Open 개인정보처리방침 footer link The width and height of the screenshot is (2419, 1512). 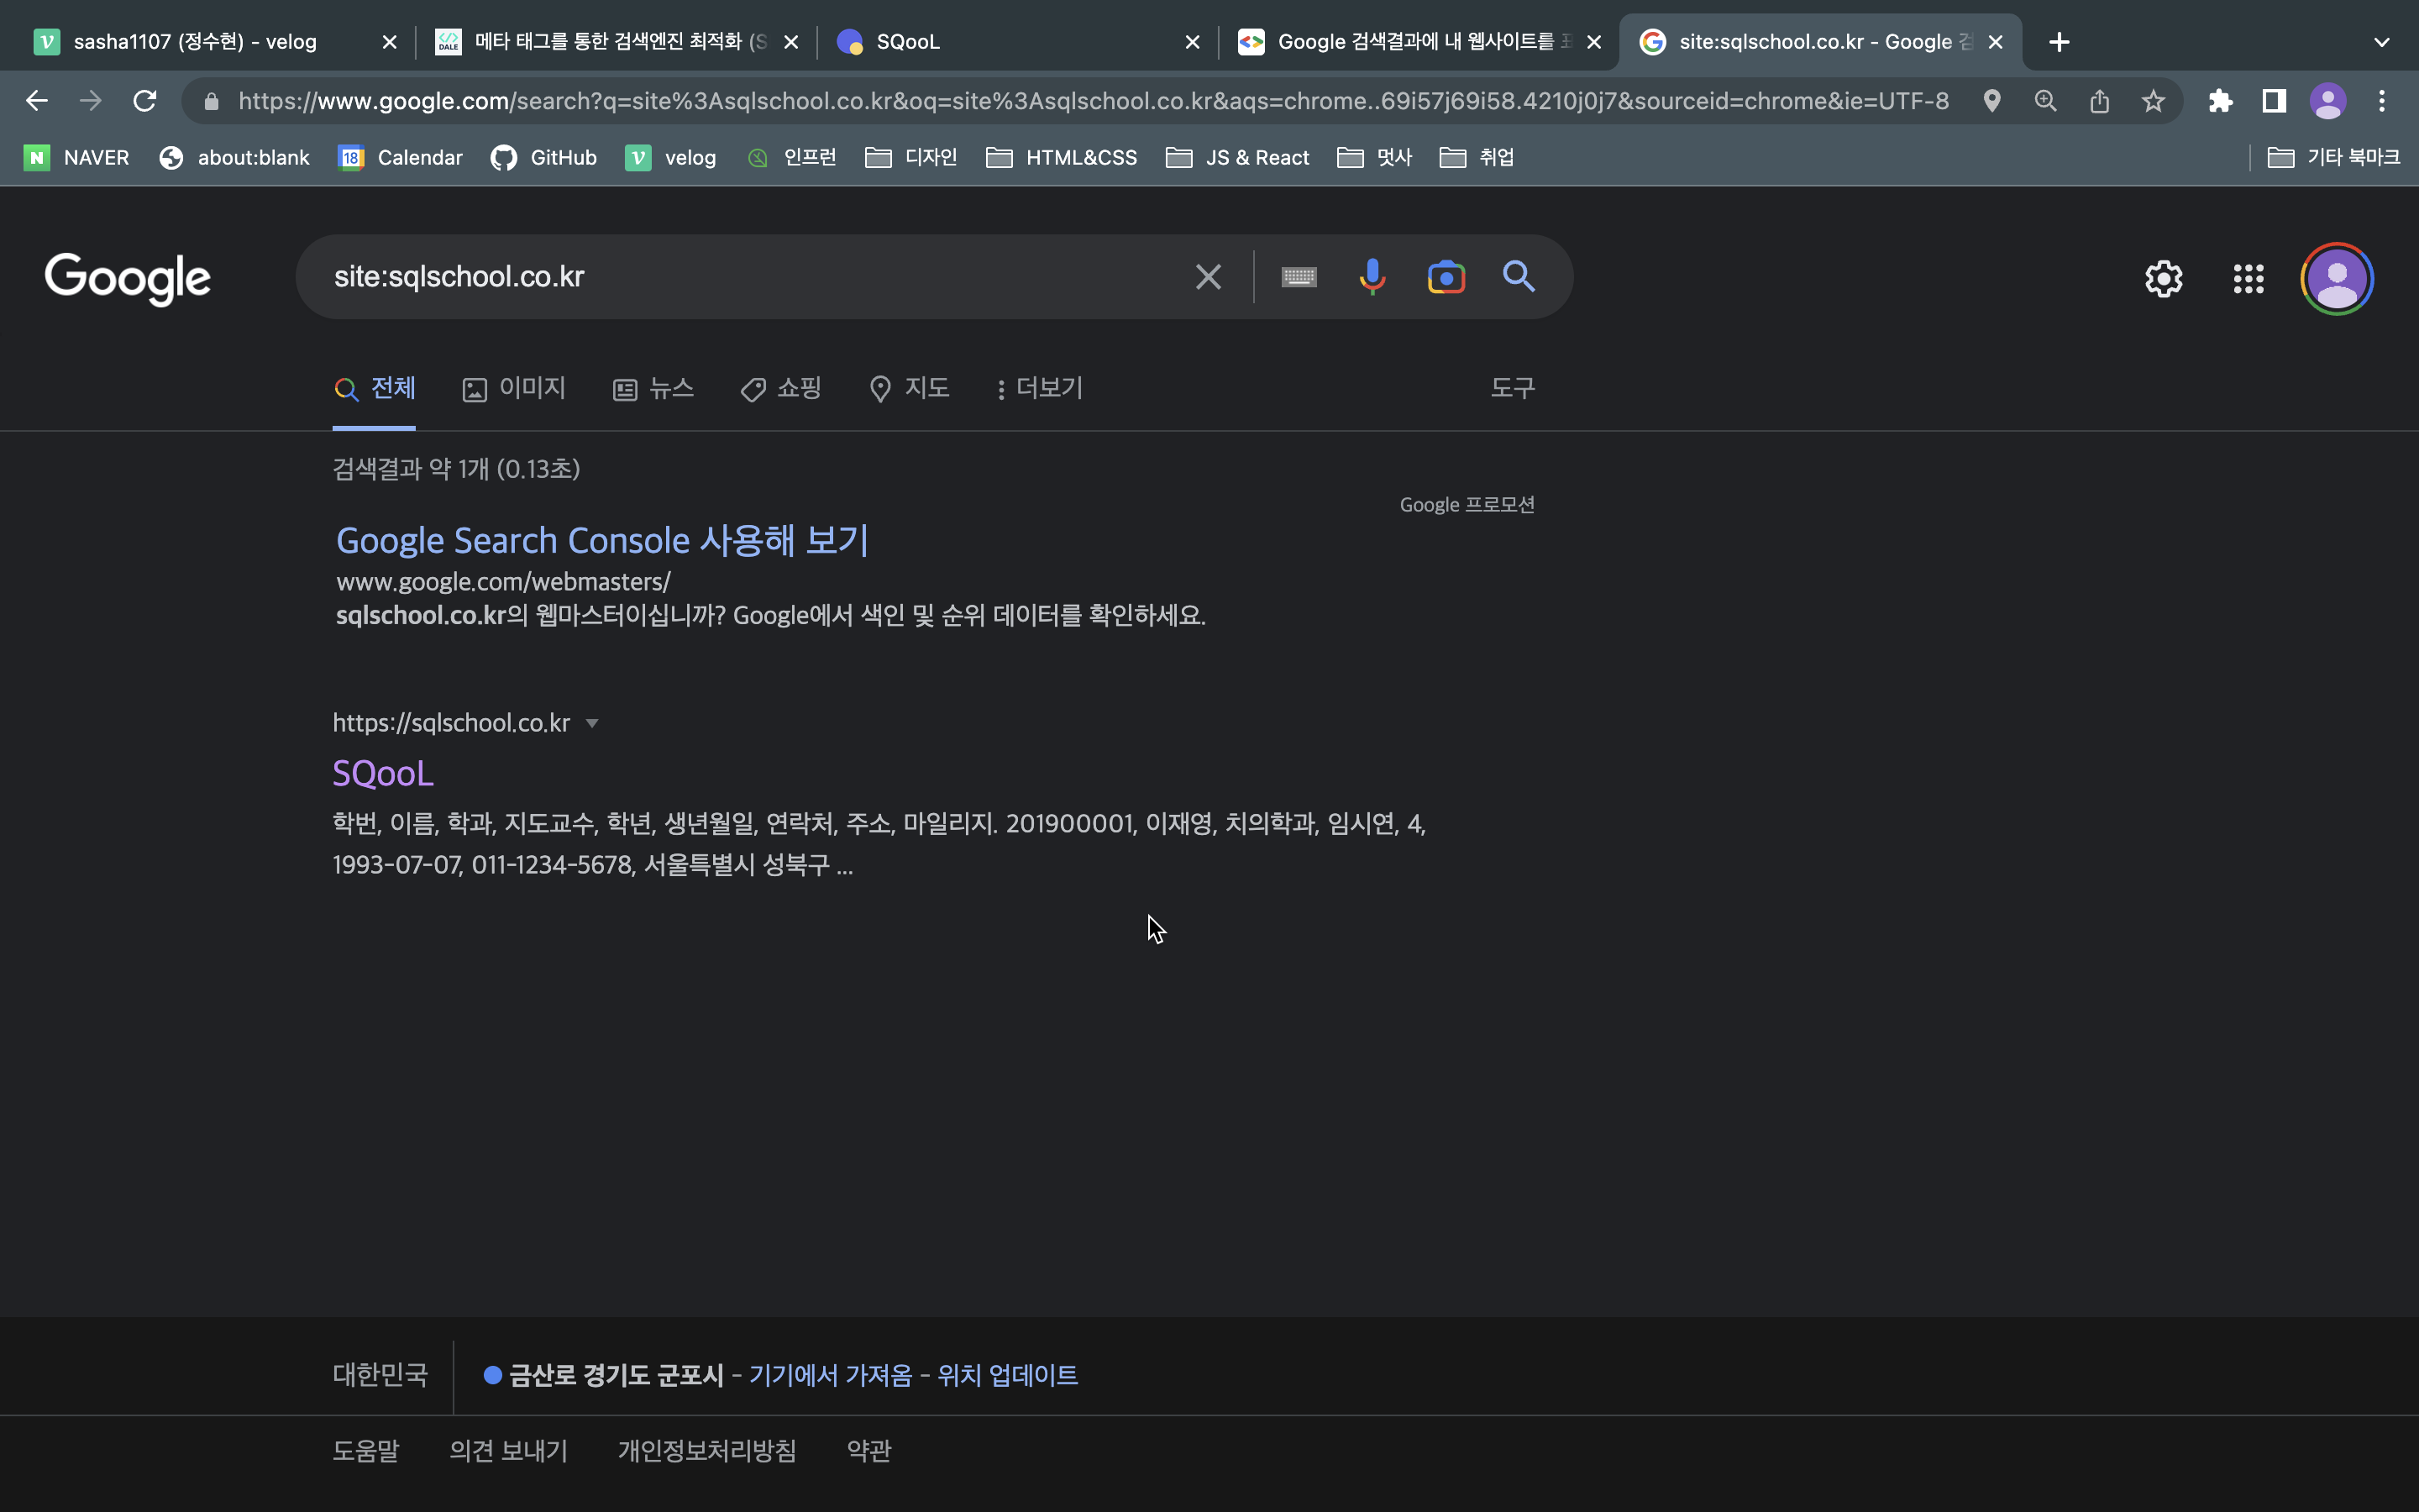pos(708,1451)
